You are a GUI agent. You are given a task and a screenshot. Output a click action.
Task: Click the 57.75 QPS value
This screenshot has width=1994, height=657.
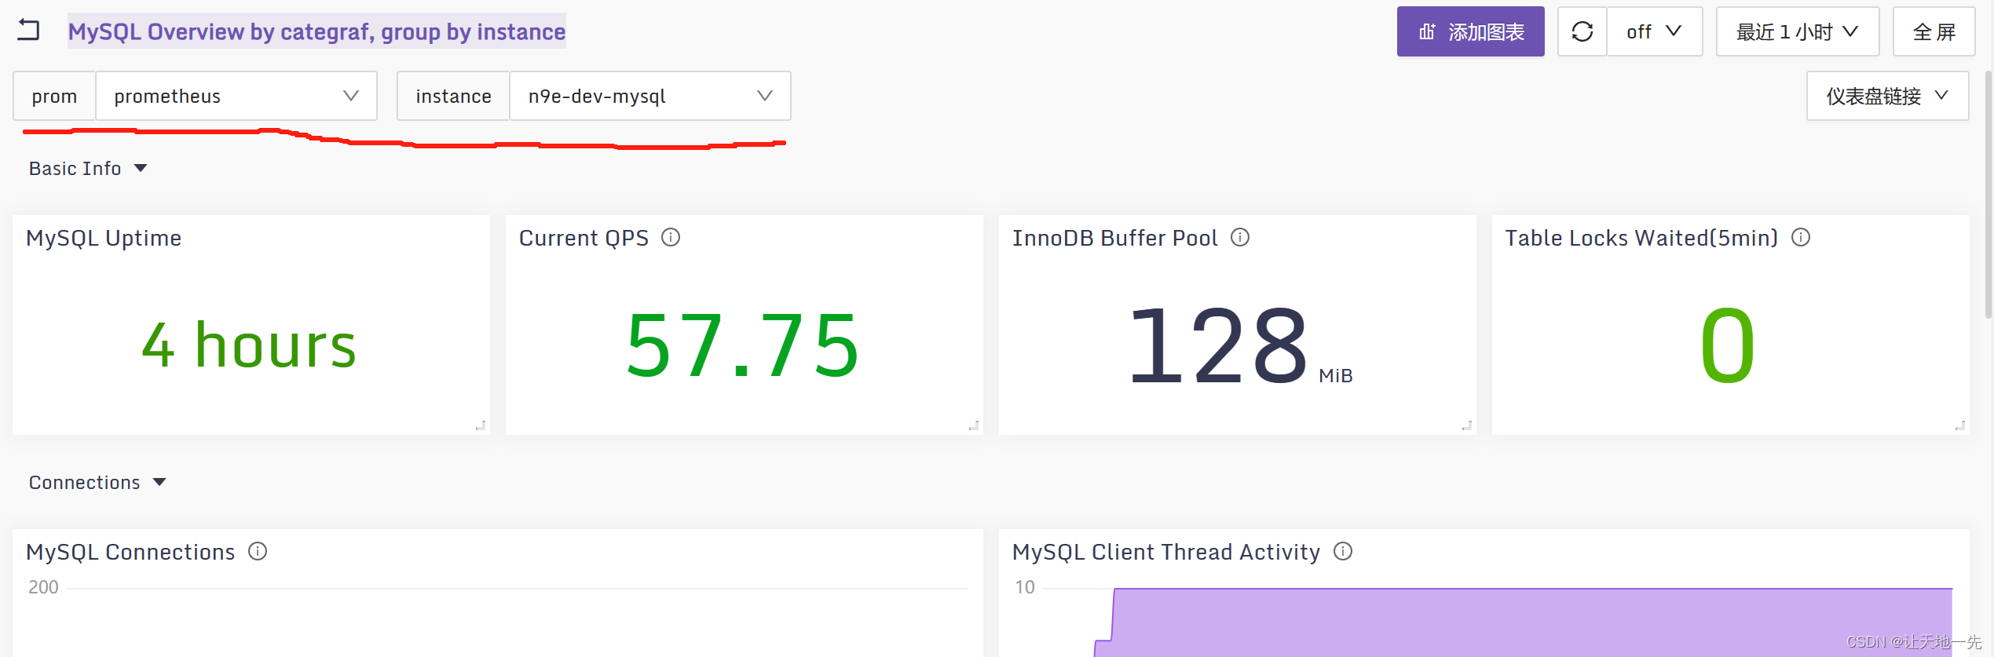(x=742, y=345)
